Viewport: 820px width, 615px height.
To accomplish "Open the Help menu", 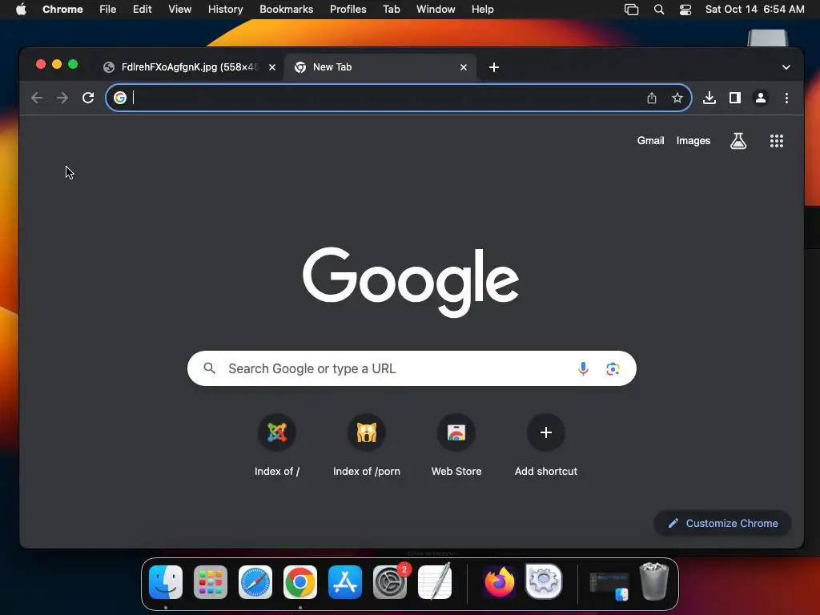I will pyautogui.click(x=482, y=10).
